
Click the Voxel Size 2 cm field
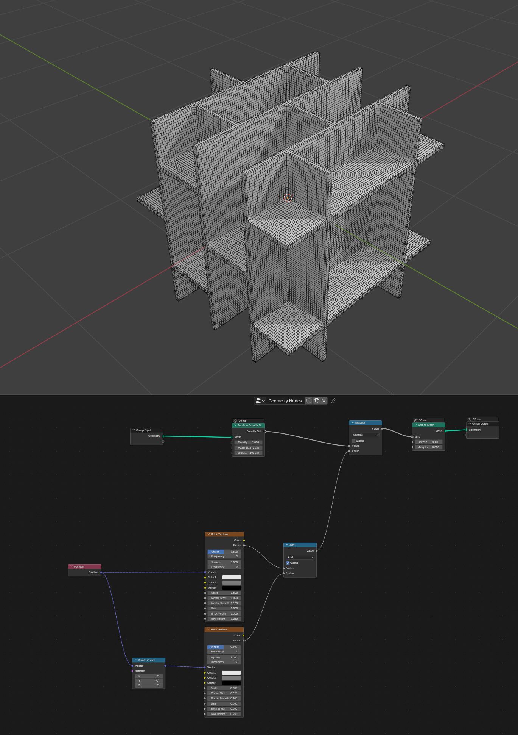pyautogui.click(x=248, y=447)
